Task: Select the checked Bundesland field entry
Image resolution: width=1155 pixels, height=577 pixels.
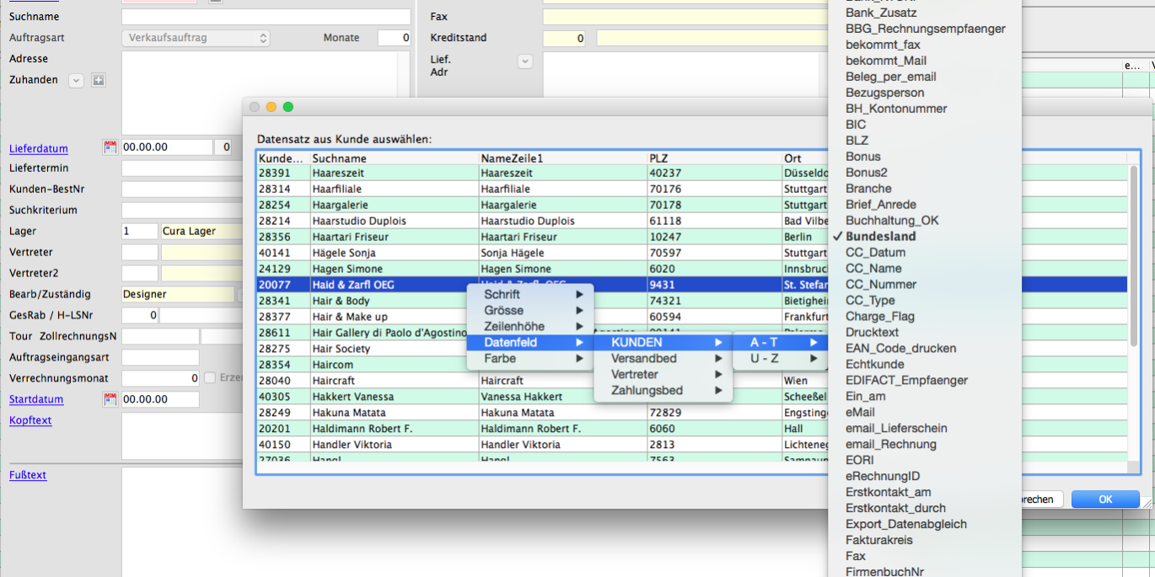Action: pos(925,237)
